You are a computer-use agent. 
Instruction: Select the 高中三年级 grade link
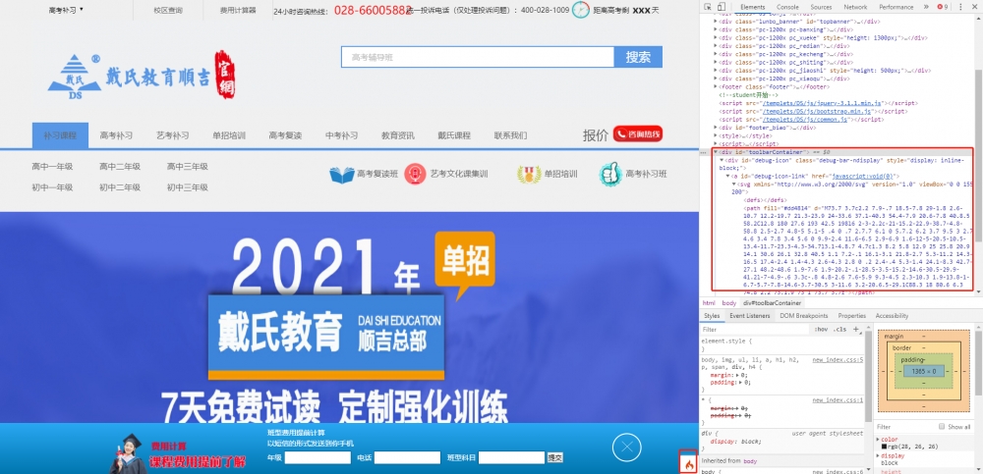188,167
